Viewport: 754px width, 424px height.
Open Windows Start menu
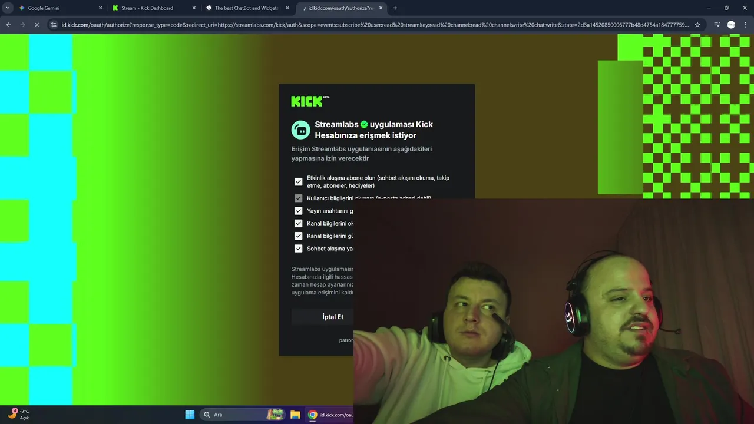[x=190, y=415]
